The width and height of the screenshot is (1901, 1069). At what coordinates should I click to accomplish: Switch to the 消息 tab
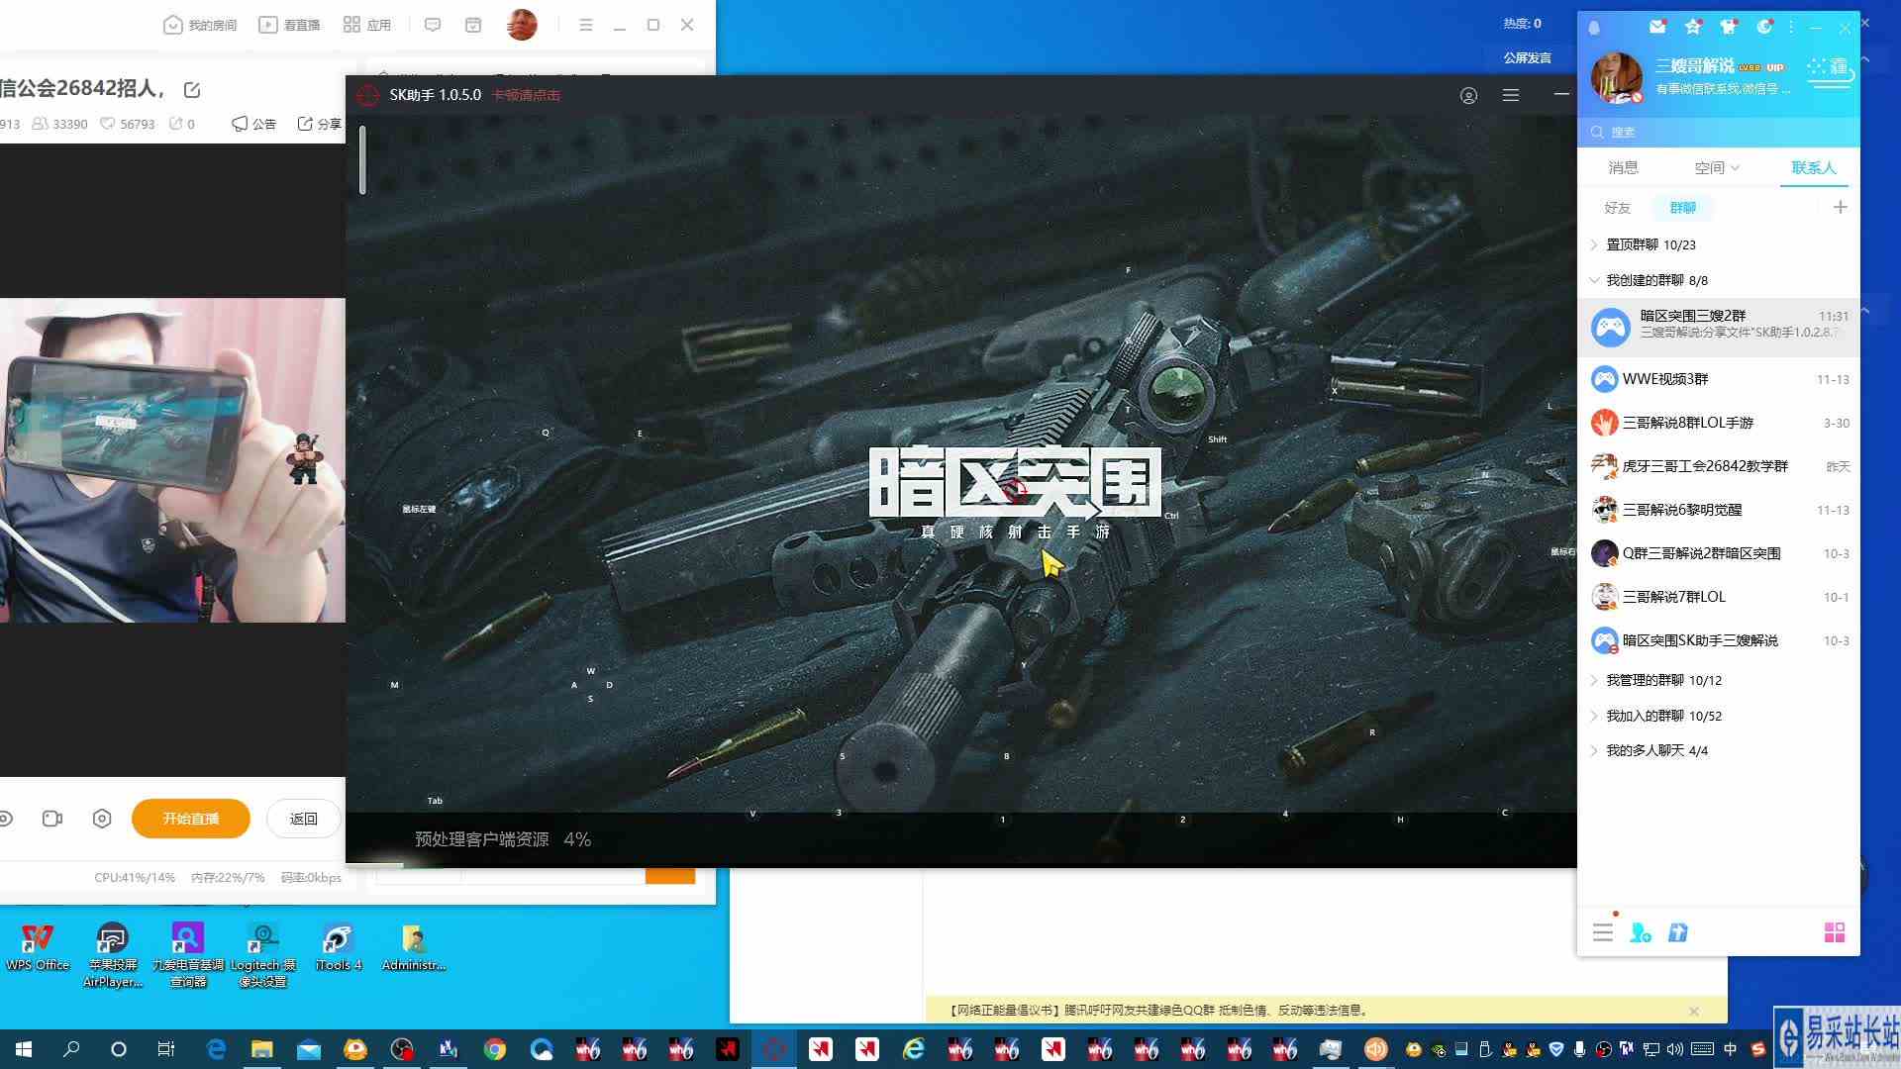[1623, 167]
